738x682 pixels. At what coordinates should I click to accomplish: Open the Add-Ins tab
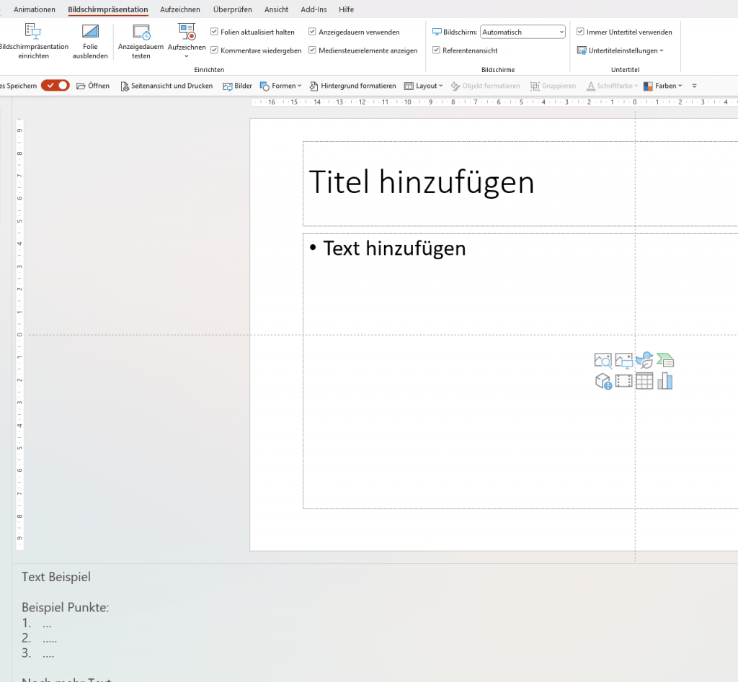(x=314, y=9)
